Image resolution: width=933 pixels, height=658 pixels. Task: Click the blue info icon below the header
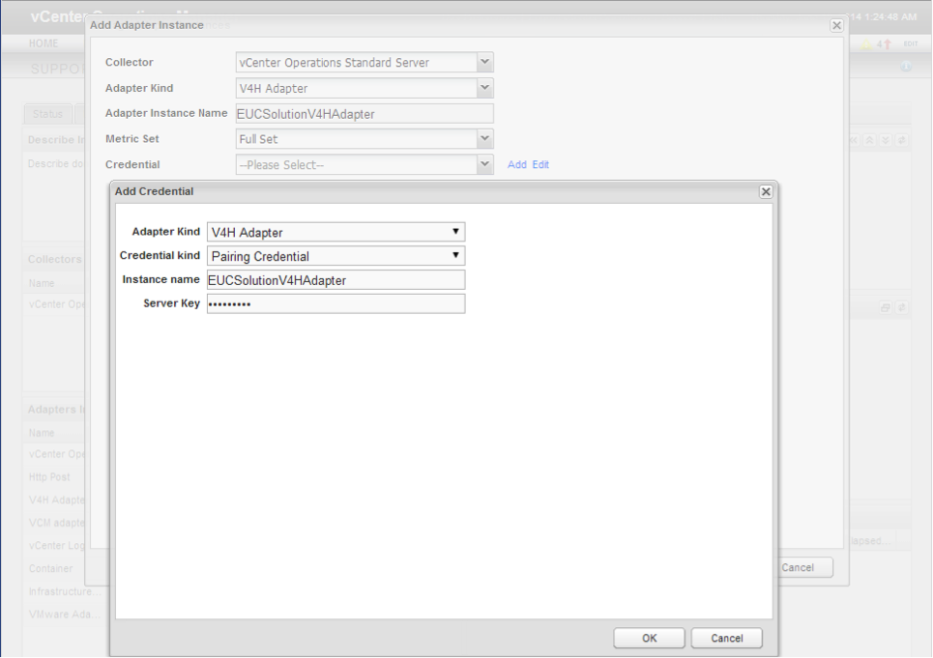[x=906, y=66]
